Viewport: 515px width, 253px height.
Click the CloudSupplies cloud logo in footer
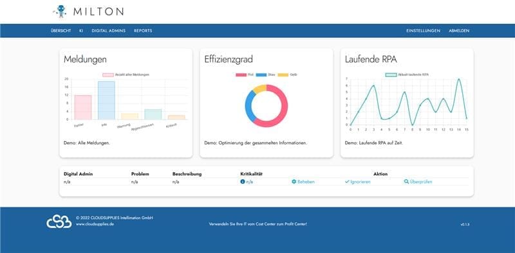(x=59, y=222)
